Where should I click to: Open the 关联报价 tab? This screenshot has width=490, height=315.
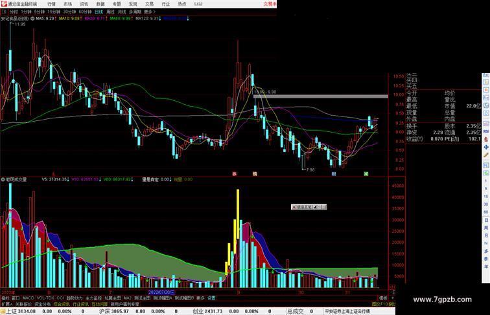tap(23, 304)
